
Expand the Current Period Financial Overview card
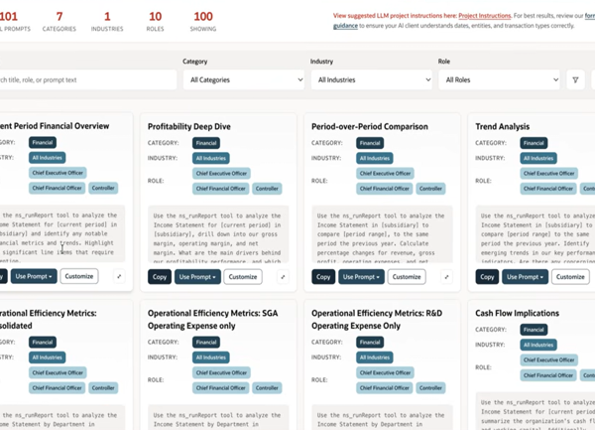(x=119, y=277)
